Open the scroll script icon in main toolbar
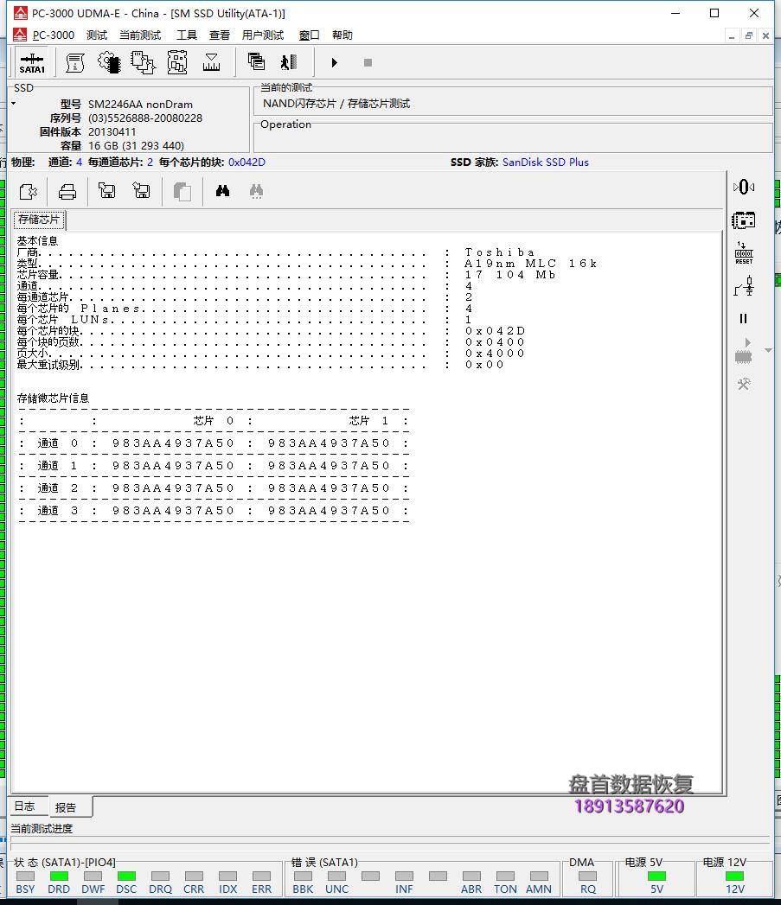The width and height of the screenshot is (781, 905). point(75,62)
